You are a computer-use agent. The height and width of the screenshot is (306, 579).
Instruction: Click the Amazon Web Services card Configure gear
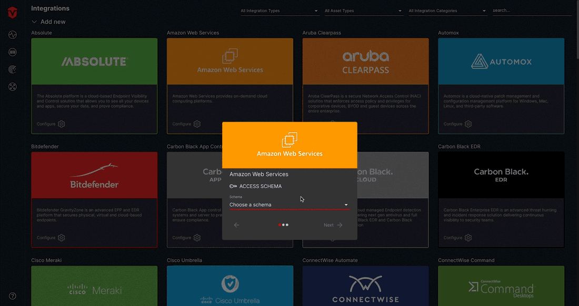(197, 124)
